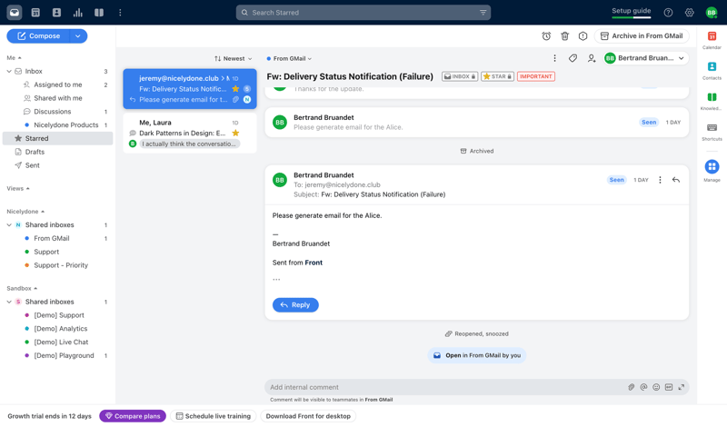727x427 pixels.
Task: Click Download Front for desktop button
Action: pos(308,416)
